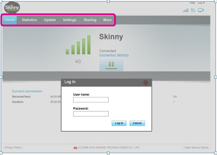Open the Help link at top right
This screenshot has height=155, width=217.
[192, 3]
